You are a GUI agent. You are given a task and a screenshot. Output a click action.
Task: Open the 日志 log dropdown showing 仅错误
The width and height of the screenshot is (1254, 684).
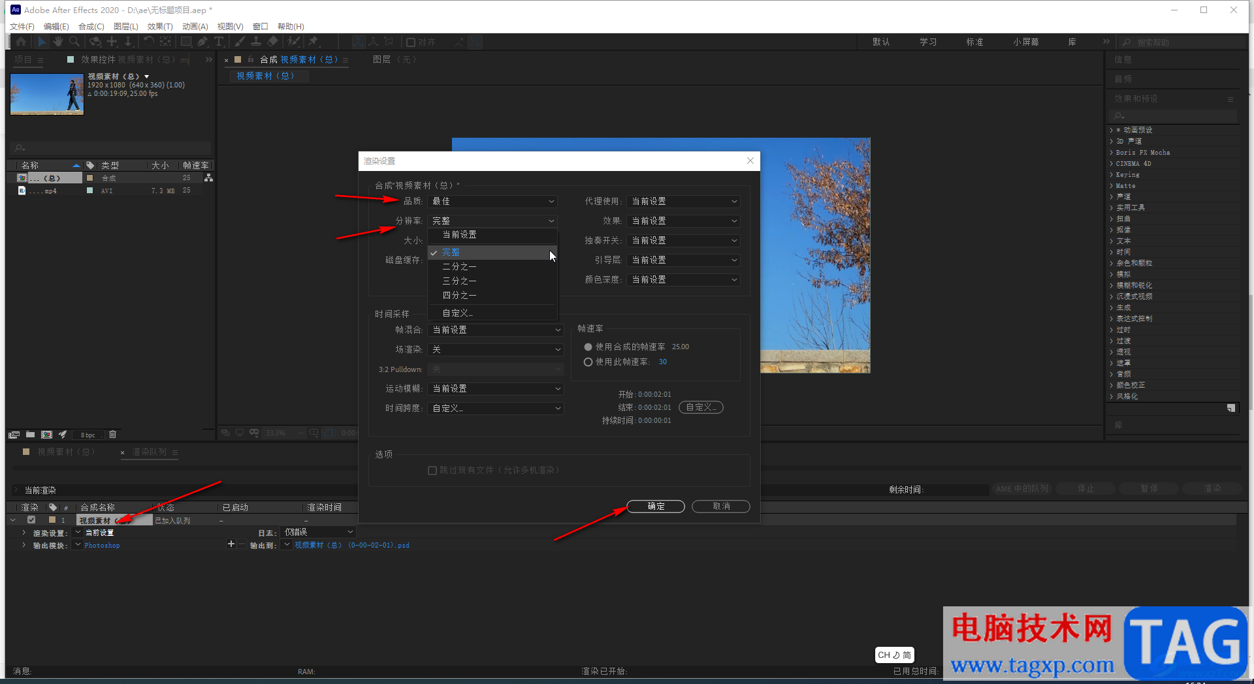click(318, 533)
